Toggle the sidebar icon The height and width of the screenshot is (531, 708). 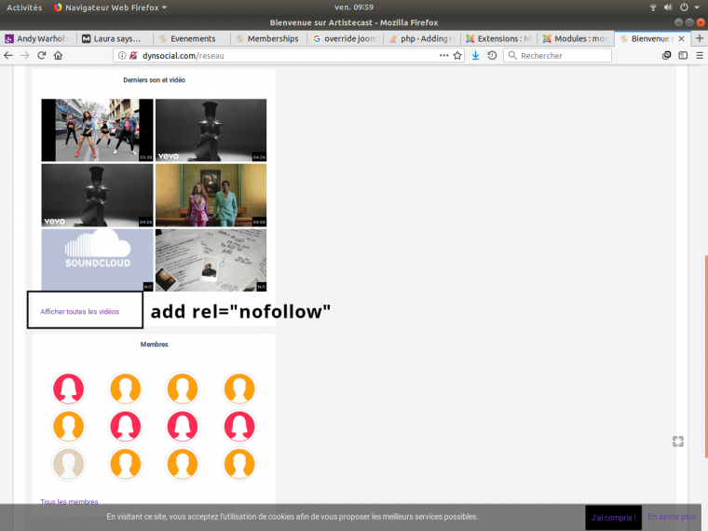[x=683, y=56]
